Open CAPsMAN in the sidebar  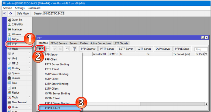19,25
